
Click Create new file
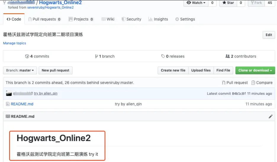[173, 71]
